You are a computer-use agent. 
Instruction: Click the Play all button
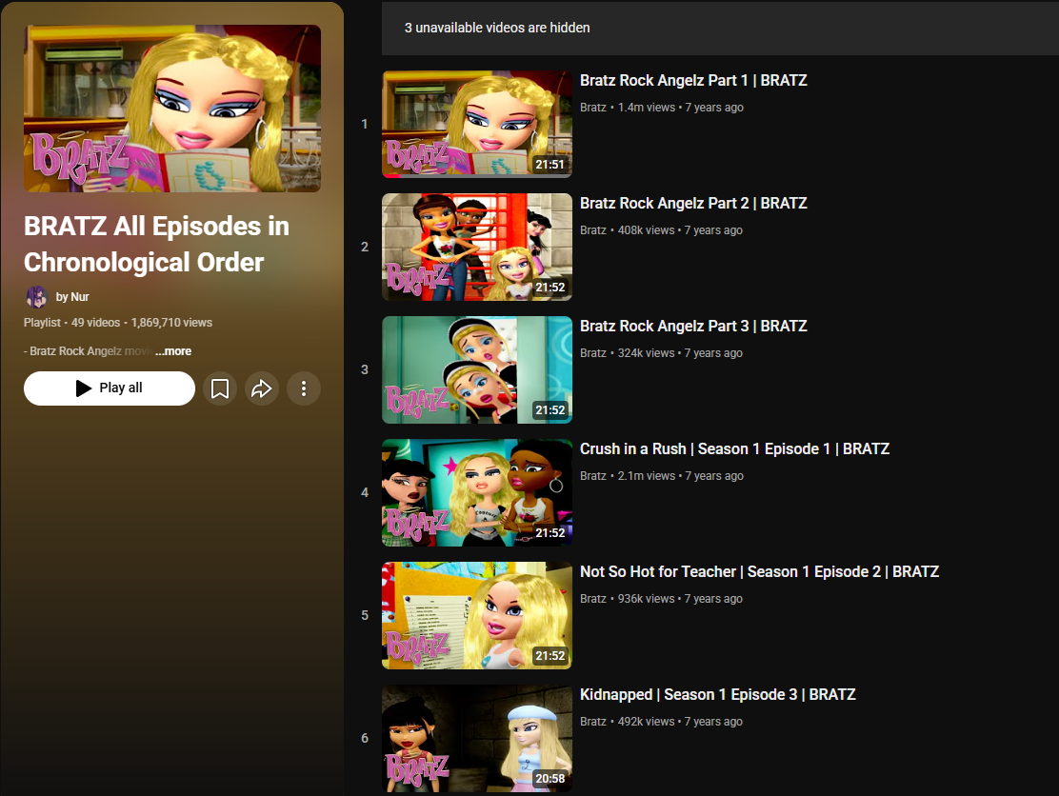click(x=110, y=388)
